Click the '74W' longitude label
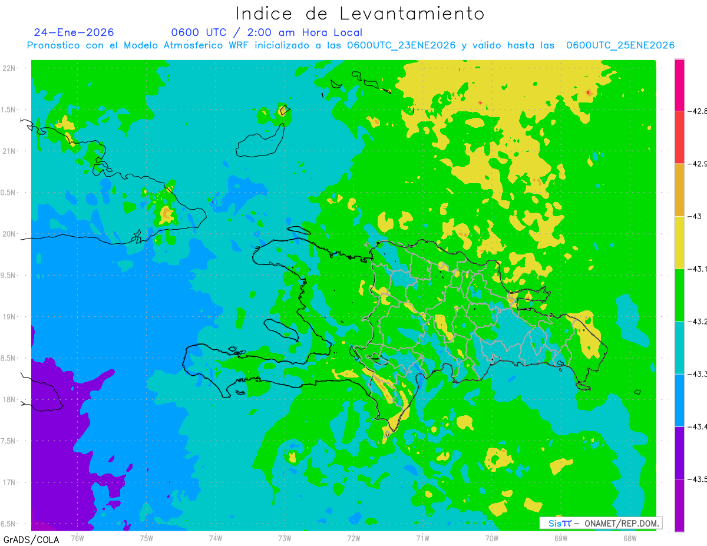The width and height of the screenshot is (707, 546). point(216,537)
